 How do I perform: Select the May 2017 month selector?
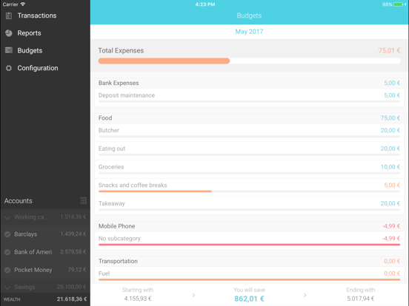click(x=249, y=32)
